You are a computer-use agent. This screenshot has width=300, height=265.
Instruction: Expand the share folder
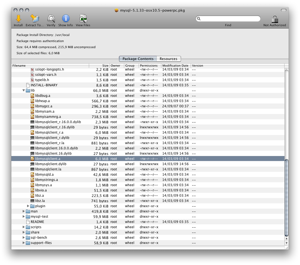pyautogui.click(x=24, y=232)
